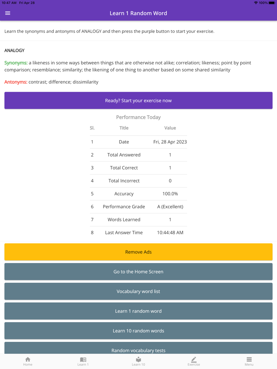Image resolution: width=277 pixels, height=369 pixels.
Task: Click the green 'Synonyms' label
Action: pos(15,62)
